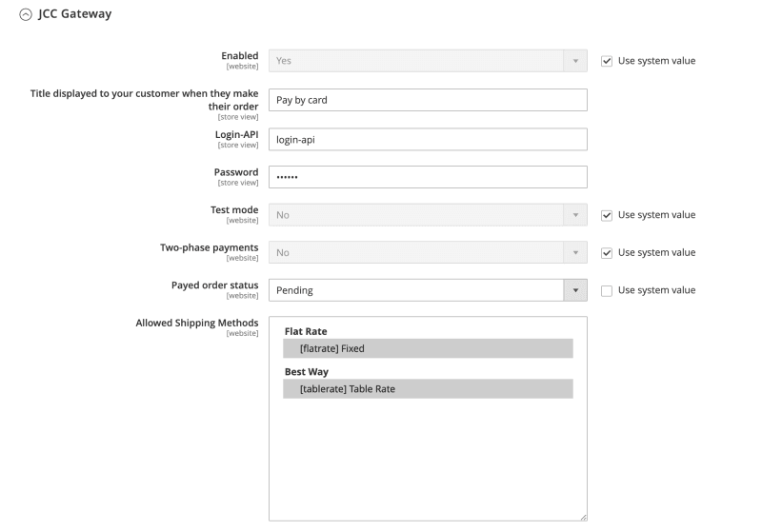
Task: Click into the Password field
Action: [x=427, y=177]
